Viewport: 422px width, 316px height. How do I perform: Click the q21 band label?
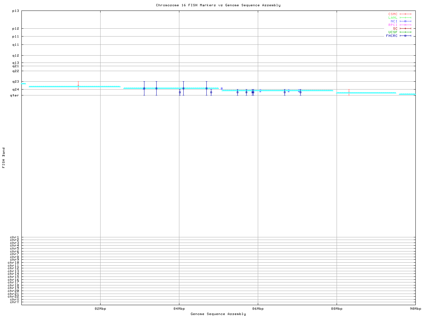tap(16, 66)
